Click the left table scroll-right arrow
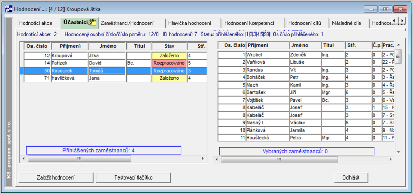413x194 pixels. (203, 159)
